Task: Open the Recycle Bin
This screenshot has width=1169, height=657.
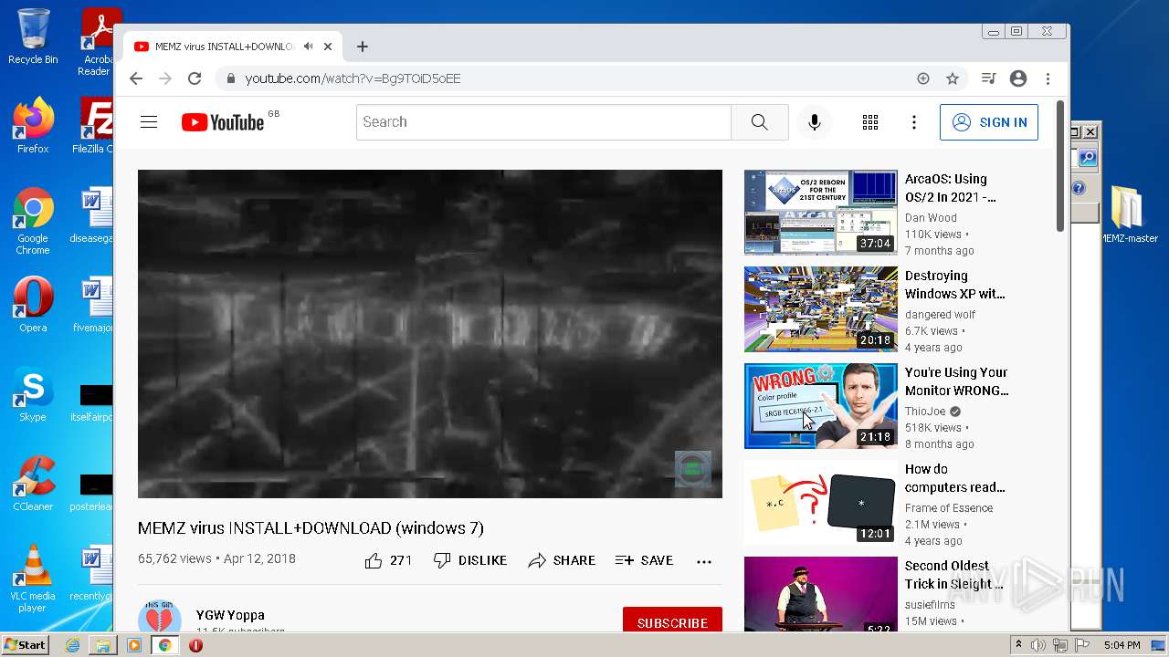Action: click(x=33, y=36)
